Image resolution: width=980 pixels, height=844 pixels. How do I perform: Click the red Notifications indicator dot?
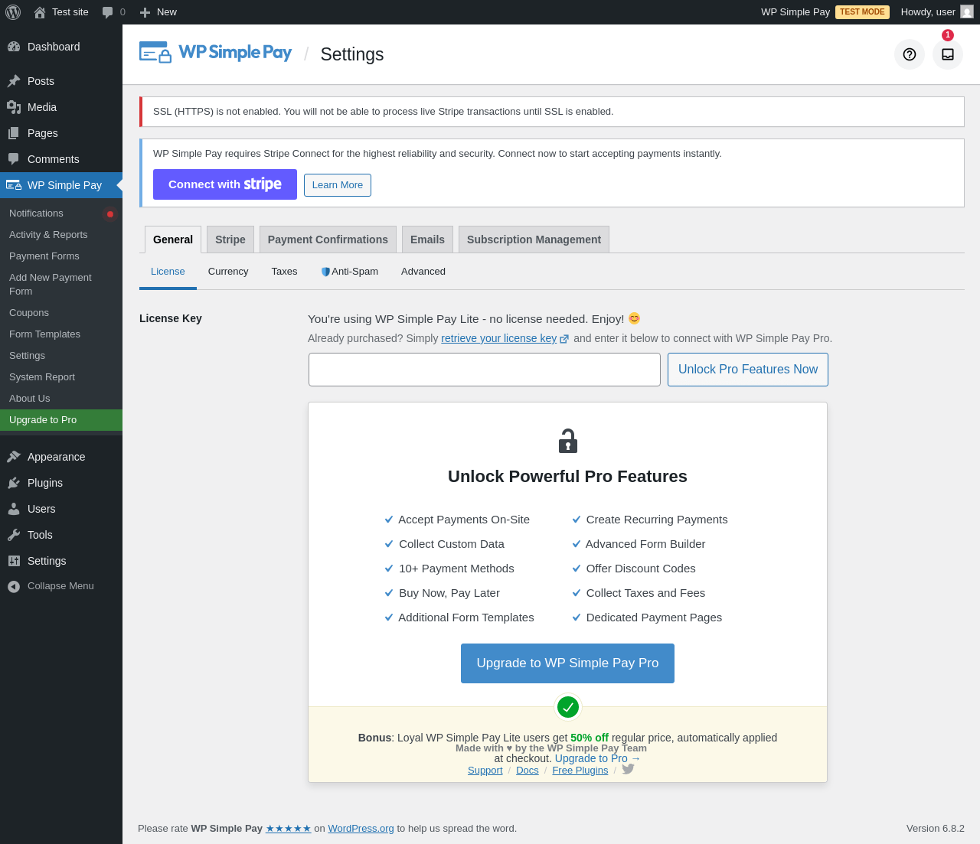click(x=110, y=214)
